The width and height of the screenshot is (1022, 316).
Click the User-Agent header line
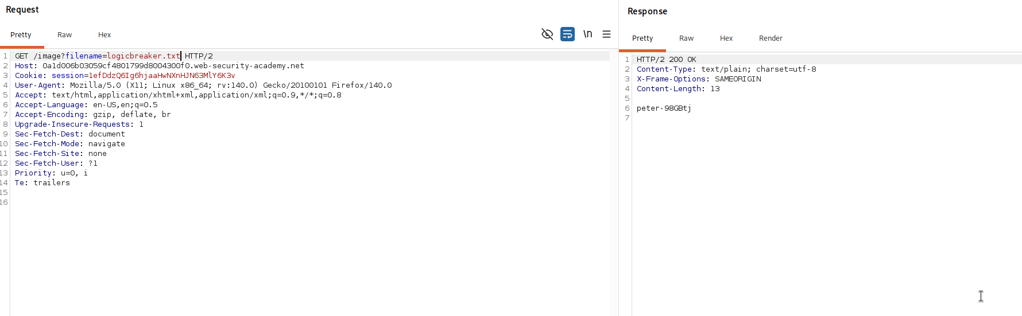click(203, 85)
